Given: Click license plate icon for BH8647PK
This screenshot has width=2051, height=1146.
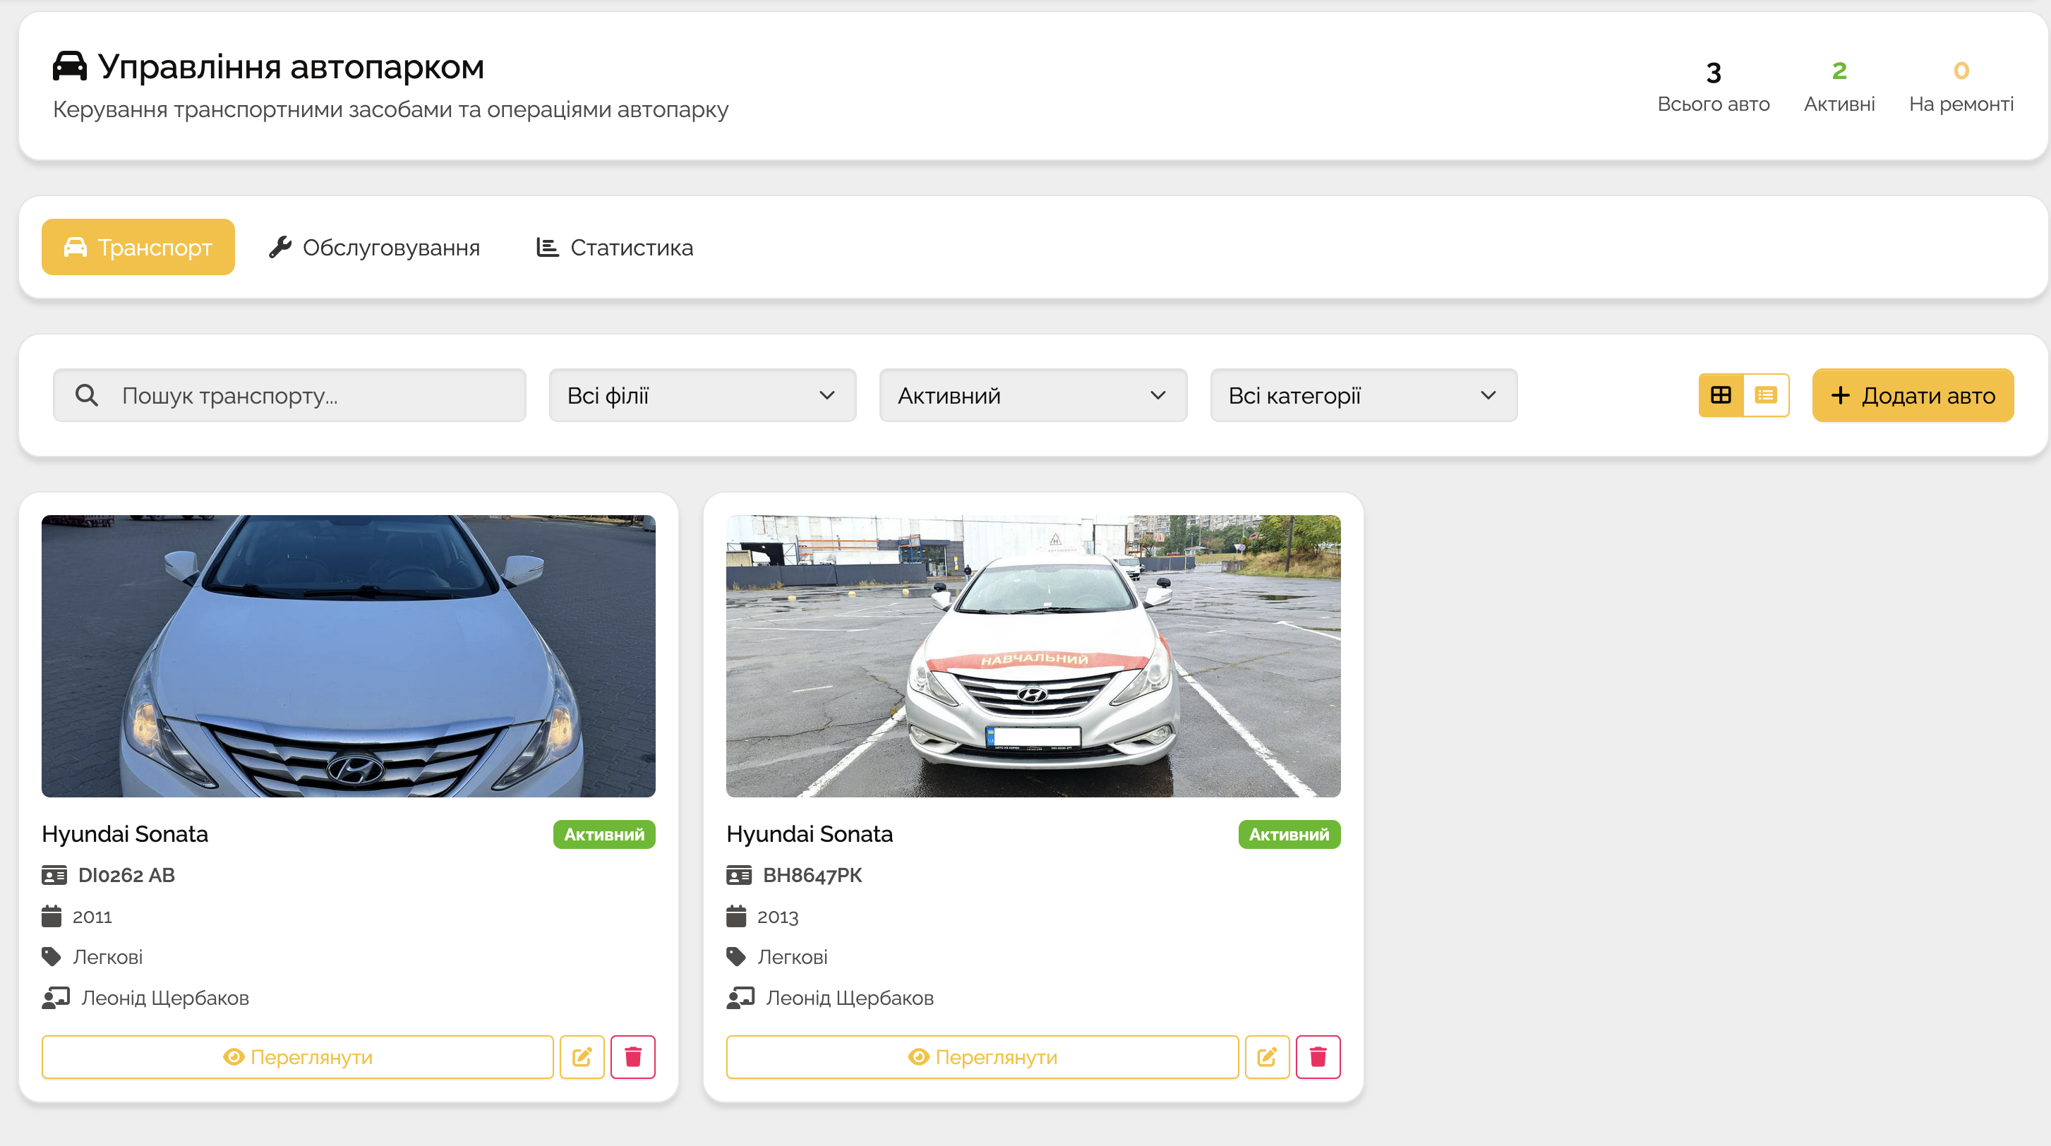Looking at the screenshot, I should [738, 876].
